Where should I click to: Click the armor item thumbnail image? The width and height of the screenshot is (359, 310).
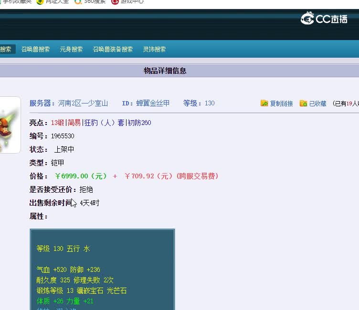pyautogui.click(x=9, y=125)
